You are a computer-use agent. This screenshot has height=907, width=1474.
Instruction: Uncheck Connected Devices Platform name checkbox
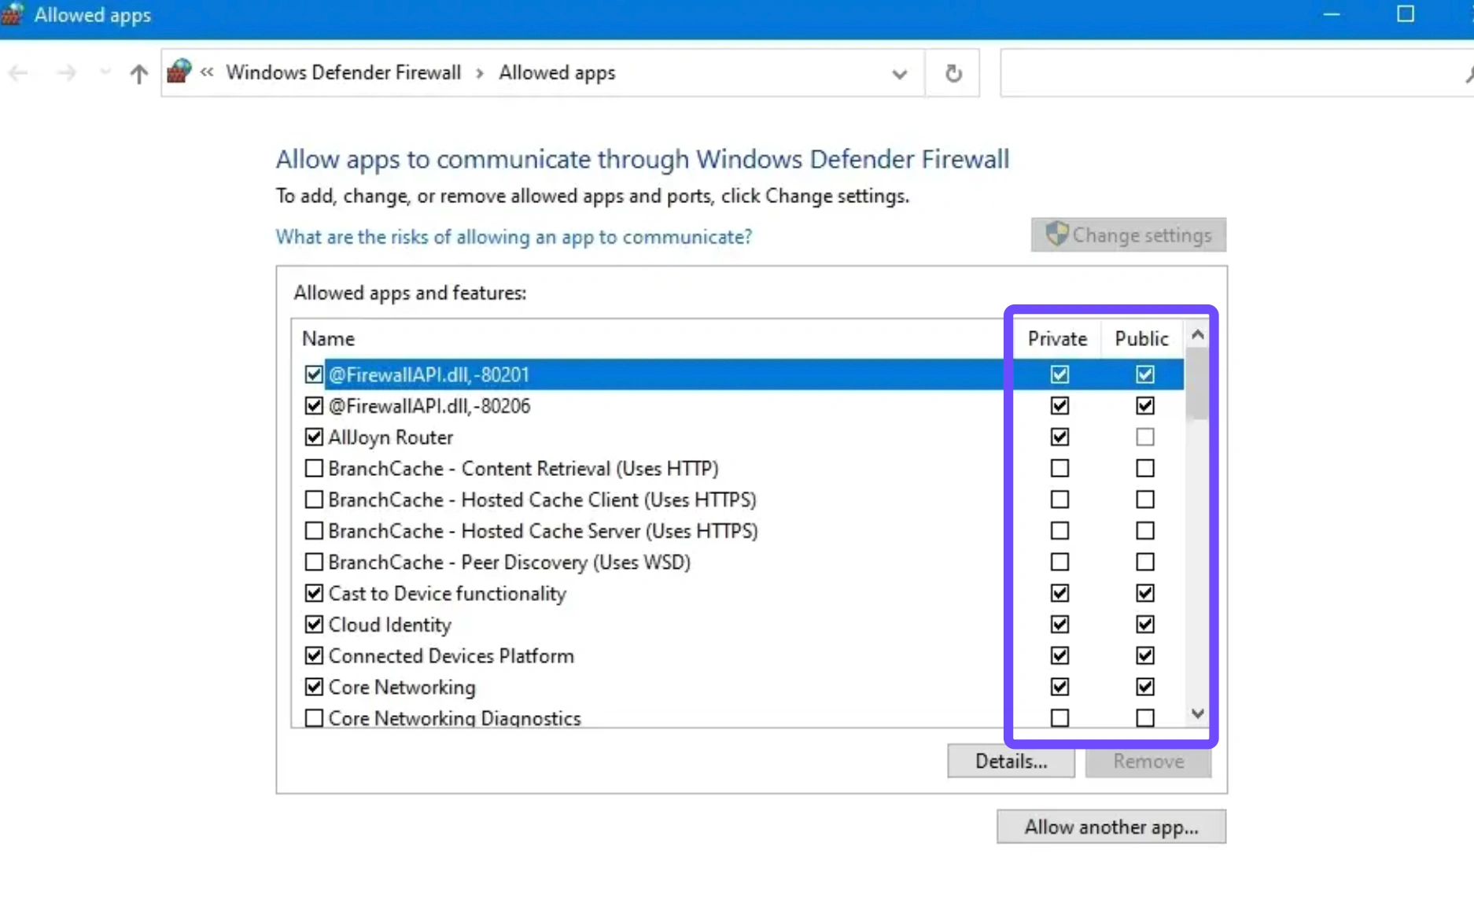coord(314,655)
